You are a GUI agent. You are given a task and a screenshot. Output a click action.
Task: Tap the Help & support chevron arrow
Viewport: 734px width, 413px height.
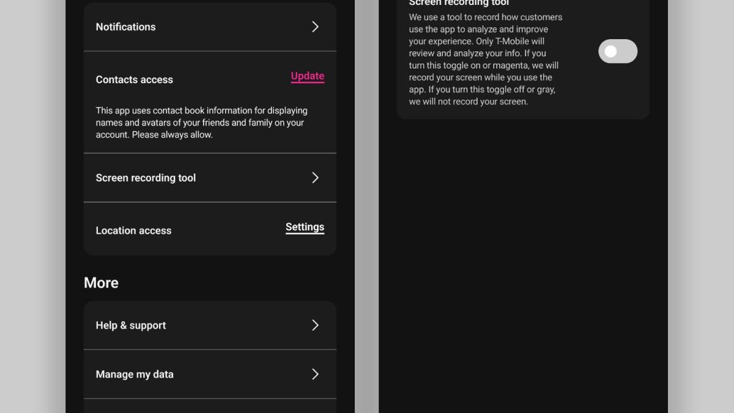tap(315, 326)
